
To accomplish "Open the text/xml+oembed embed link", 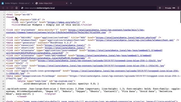I will click(x=79, y=57).
